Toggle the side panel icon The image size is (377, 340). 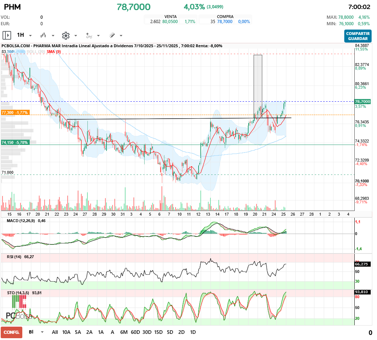point(7,35)
